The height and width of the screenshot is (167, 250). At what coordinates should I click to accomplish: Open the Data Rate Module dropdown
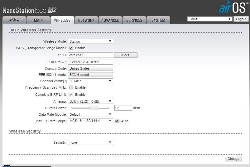90,114
